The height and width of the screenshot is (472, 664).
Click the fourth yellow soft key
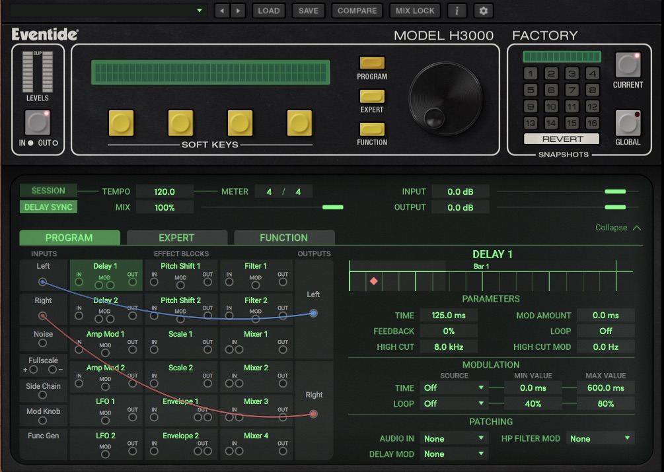click(x=299, y=123)
